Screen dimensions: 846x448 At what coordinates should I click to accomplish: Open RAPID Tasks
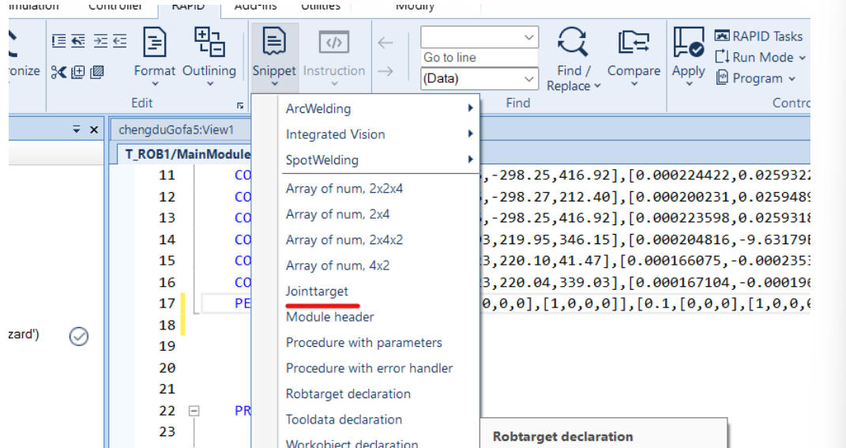coord(758,36)
